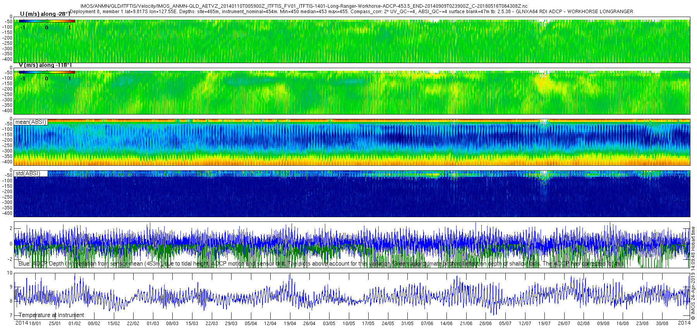The height and width of the screenshot is (329, 697).
Task: Click the '22/03' date tick label
Action: (212, 324)
